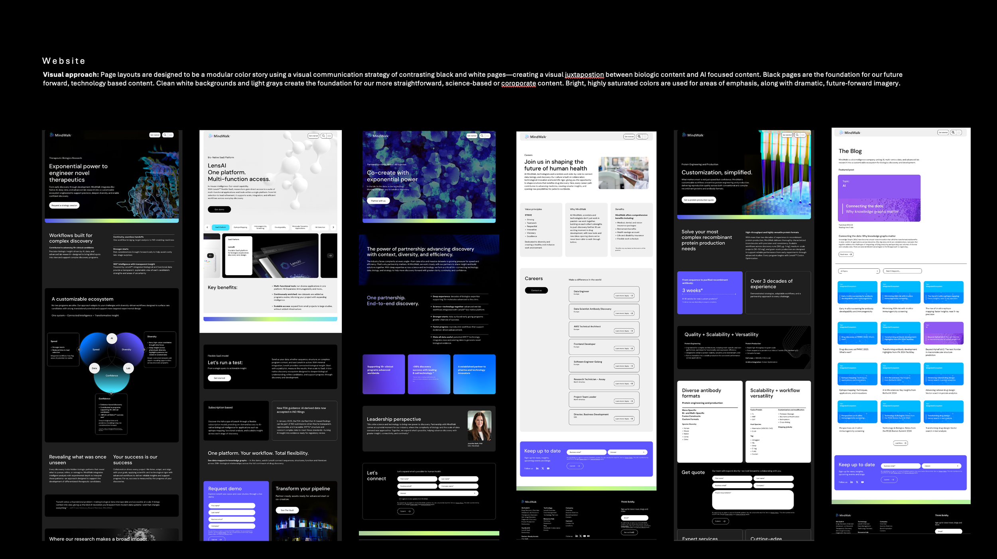Select Hit Selection tab on LensAI page
The image size is (997, 559).
click(320, 227)
